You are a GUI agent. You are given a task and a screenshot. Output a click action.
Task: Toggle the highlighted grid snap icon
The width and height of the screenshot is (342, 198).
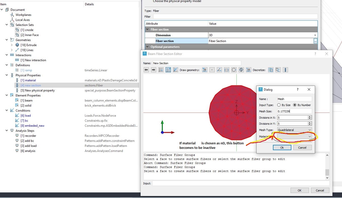(168, 70)
